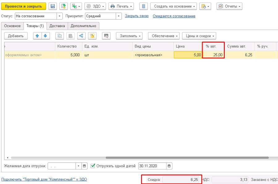Screen dimensions: 278x184
Task: Click the 'Провести и закрыть' button
Action: tap(23, 6)
